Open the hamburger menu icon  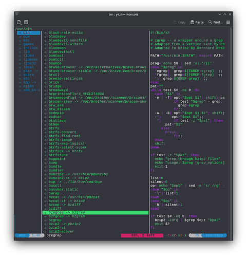228,22
